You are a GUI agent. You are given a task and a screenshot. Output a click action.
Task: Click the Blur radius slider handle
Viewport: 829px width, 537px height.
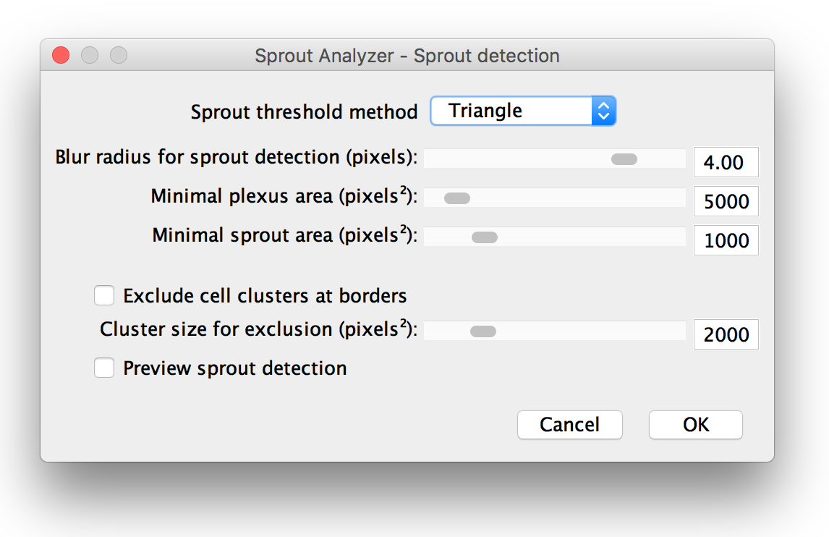pyautogui.click(x=624, y=158)
